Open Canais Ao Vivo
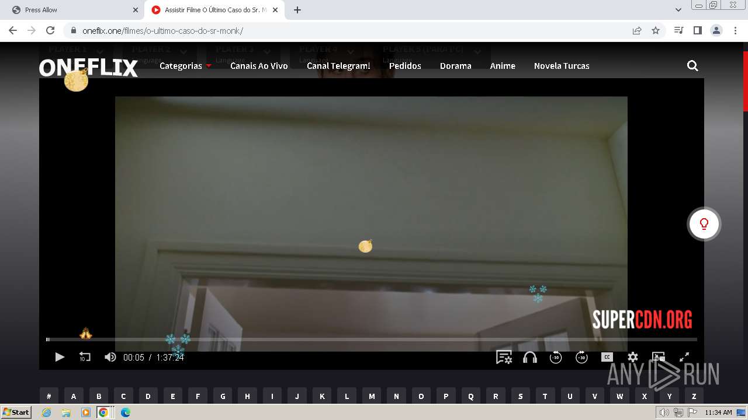748x420 pixels. point(259,66)
